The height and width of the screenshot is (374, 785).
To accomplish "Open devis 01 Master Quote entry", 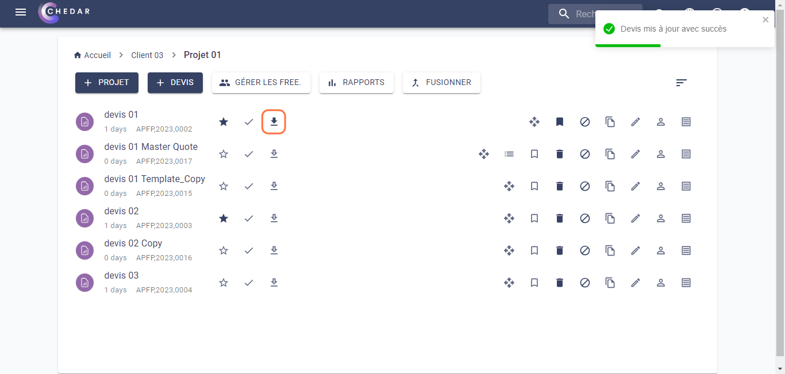I will click(151, 146).
